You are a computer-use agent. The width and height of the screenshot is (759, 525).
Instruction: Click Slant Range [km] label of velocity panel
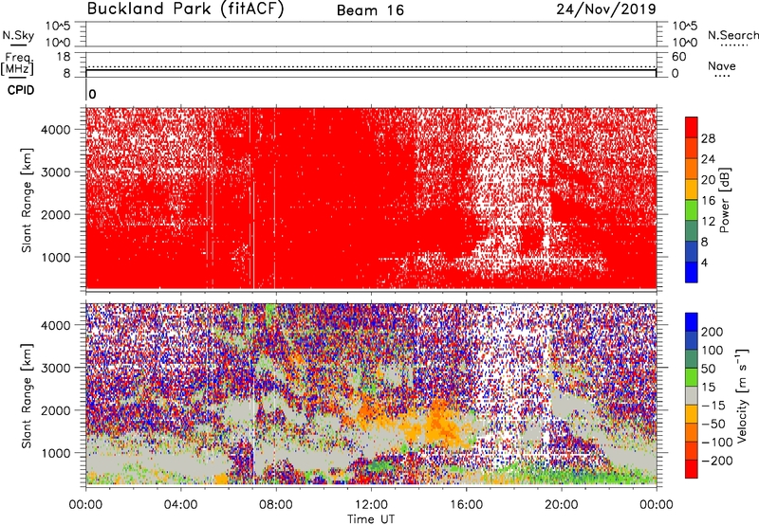tap(27, 396)
